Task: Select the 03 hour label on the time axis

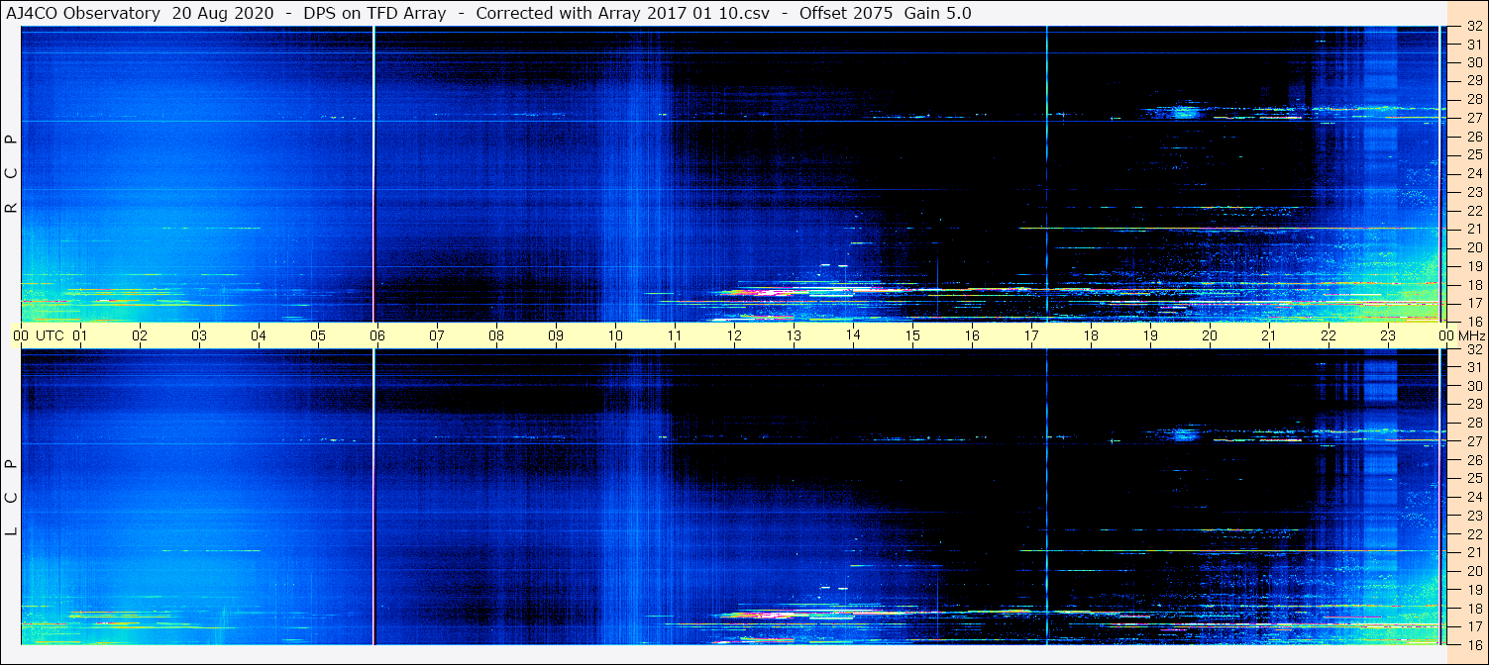Action: tap(199, 335)
